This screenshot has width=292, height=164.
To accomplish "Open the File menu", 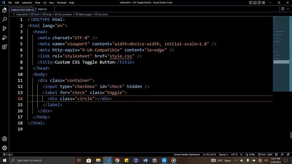I will point(10,3).
